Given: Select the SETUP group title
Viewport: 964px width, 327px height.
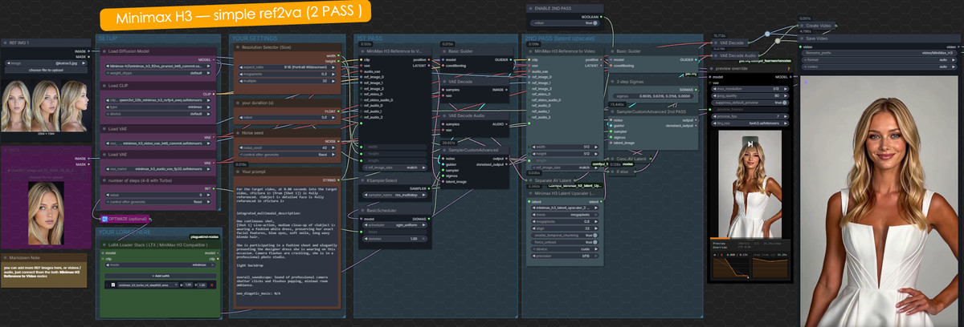Looking at the screenshot, I should coord(108,38).
